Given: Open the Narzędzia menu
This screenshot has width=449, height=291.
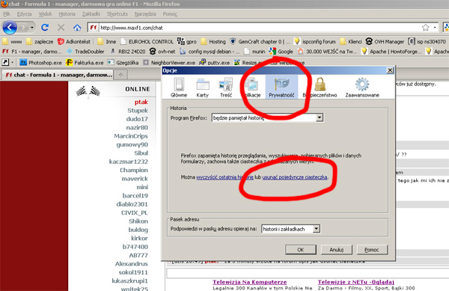Looking at the screenshot, I should click(145, 13).
